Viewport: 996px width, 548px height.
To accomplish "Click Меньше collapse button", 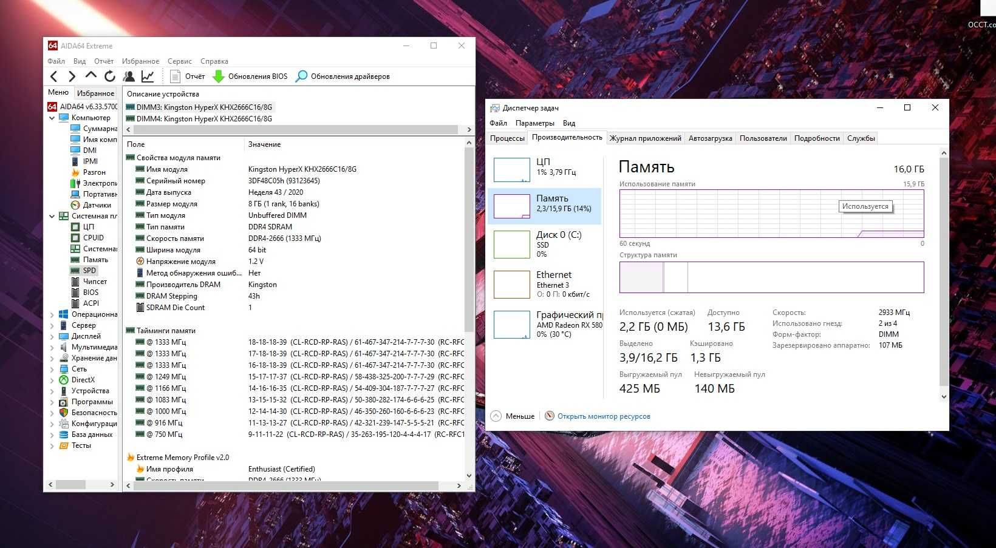I will click(513, 416).
